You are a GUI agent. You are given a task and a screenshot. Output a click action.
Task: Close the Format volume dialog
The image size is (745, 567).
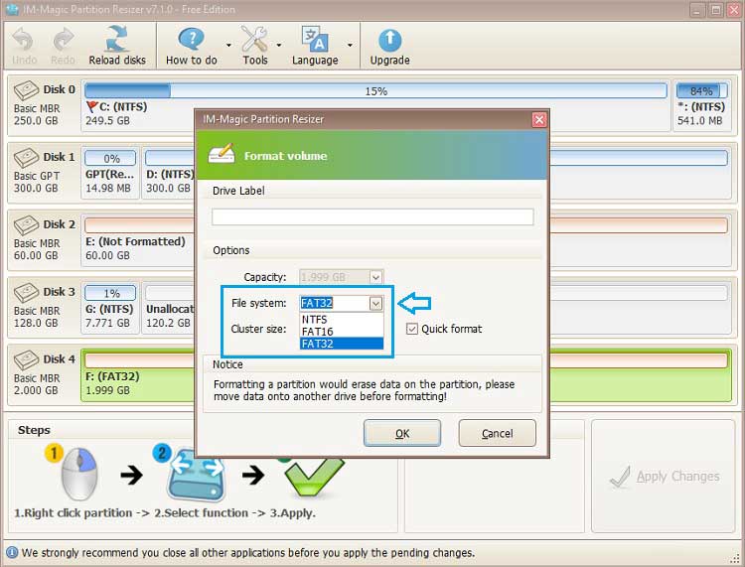pos(539,120)
